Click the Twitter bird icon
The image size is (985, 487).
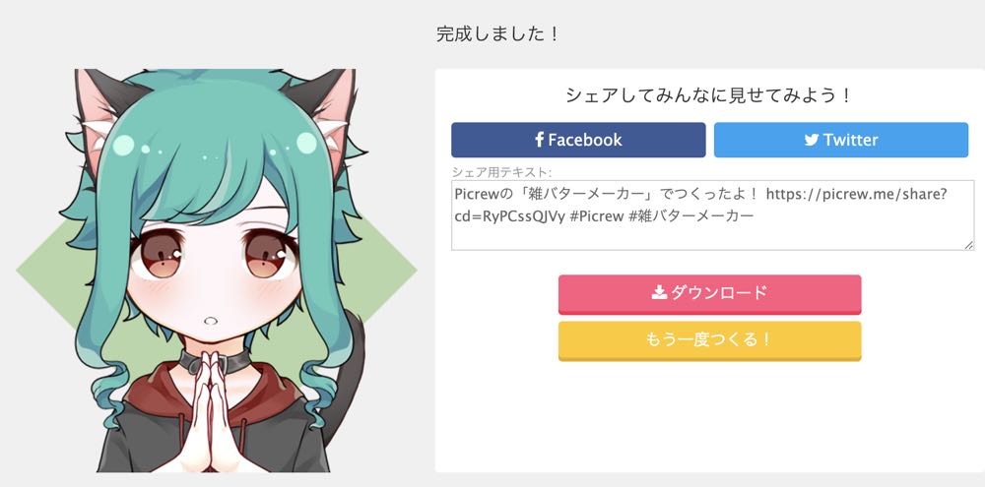[812, 140]
